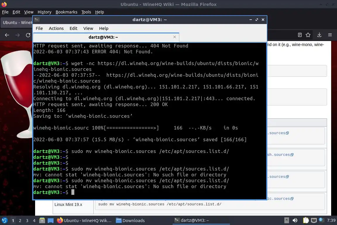Open Firefox Help menu
Screen dimensions: 337x225
click(x=99, y=12)
